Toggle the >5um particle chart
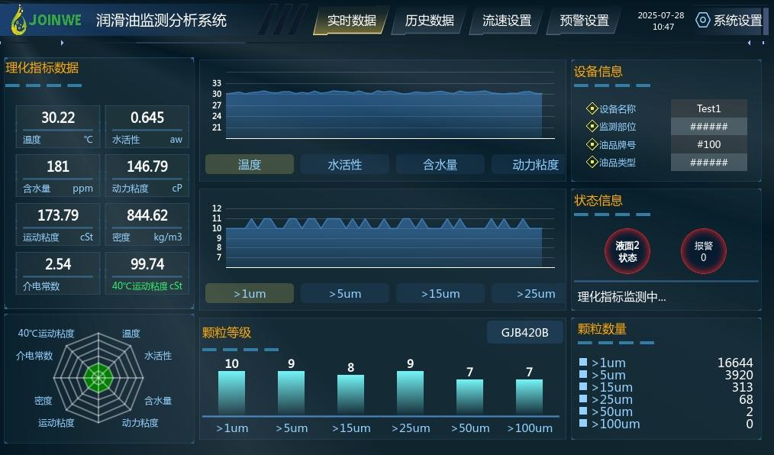The width and height of the screenshot is (774, 455). [x=344, y=293]
